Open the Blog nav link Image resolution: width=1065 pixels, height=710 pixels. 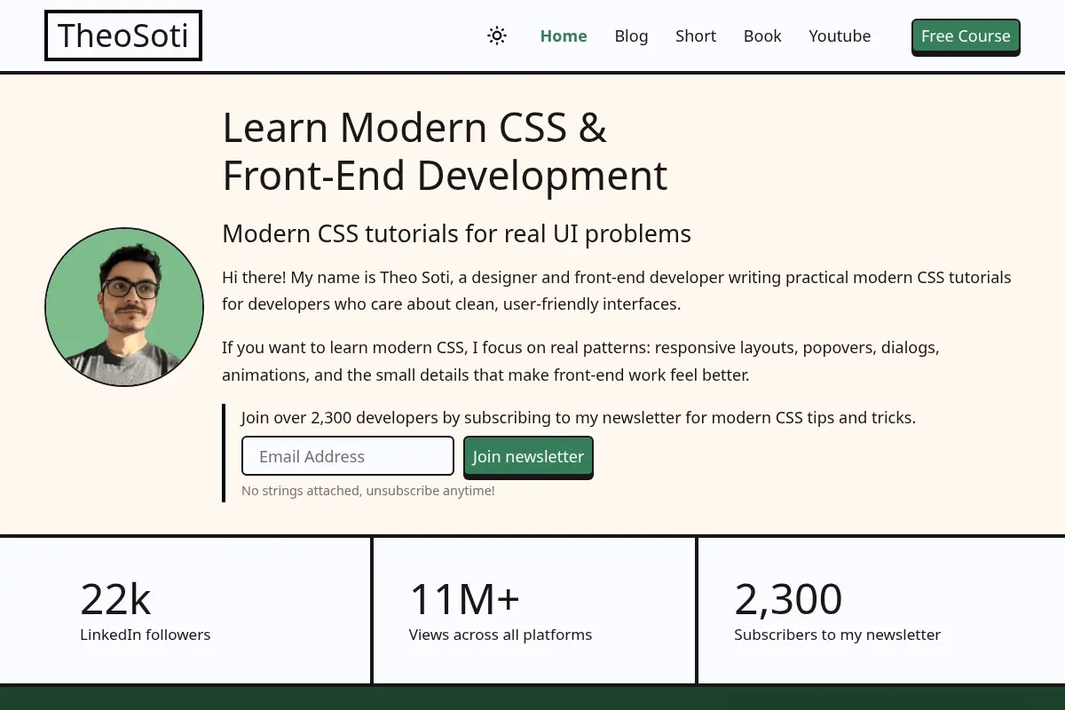coord(631,35)
